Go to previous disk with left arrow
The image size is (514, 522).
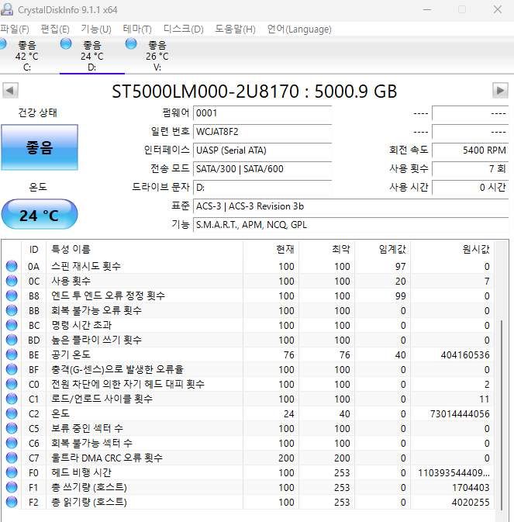point(10,91)
